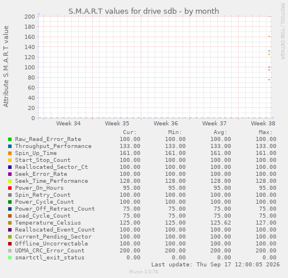288x278 pixels.
Task: Click the Seek_Time_Performance label
Action: point(52,181)
